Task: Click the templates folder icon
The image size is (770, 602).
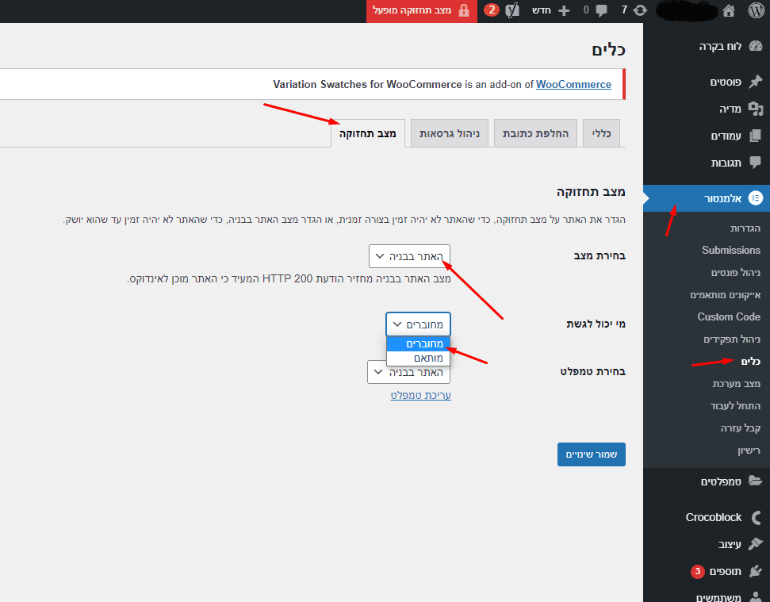Action: [756, 481]
